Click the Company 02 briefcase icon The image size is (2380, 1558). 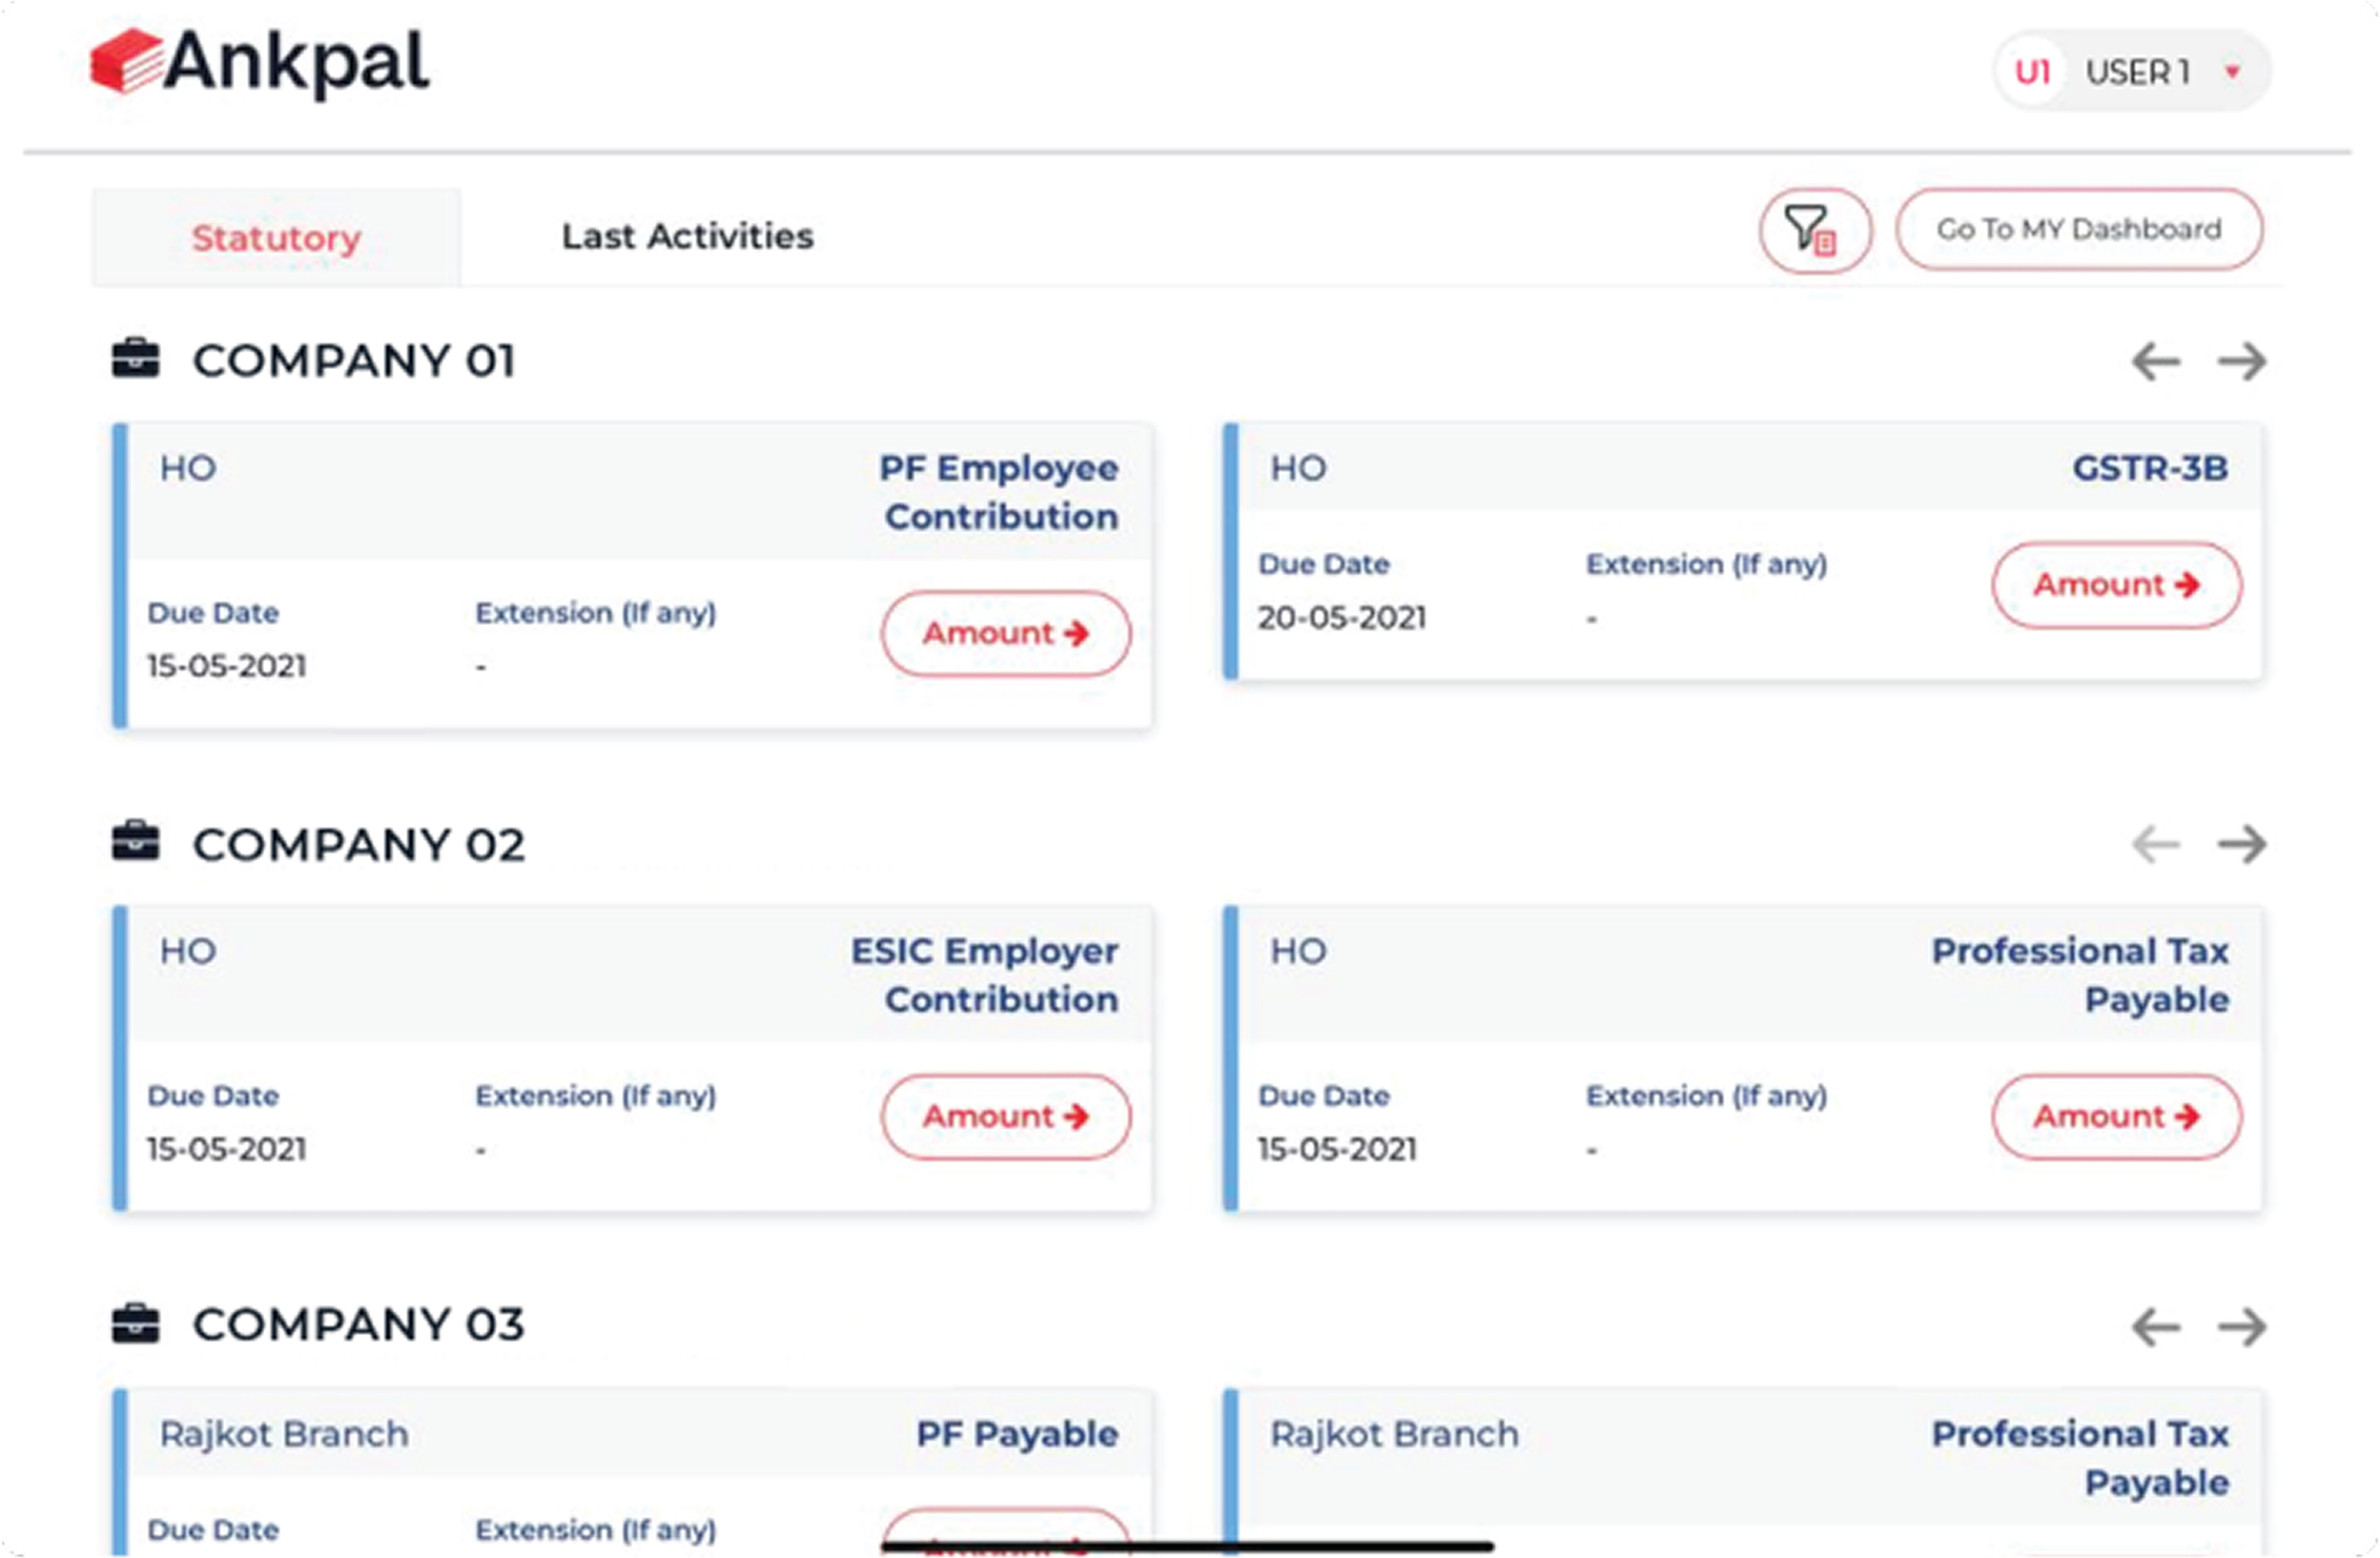(x=136, y=842)
